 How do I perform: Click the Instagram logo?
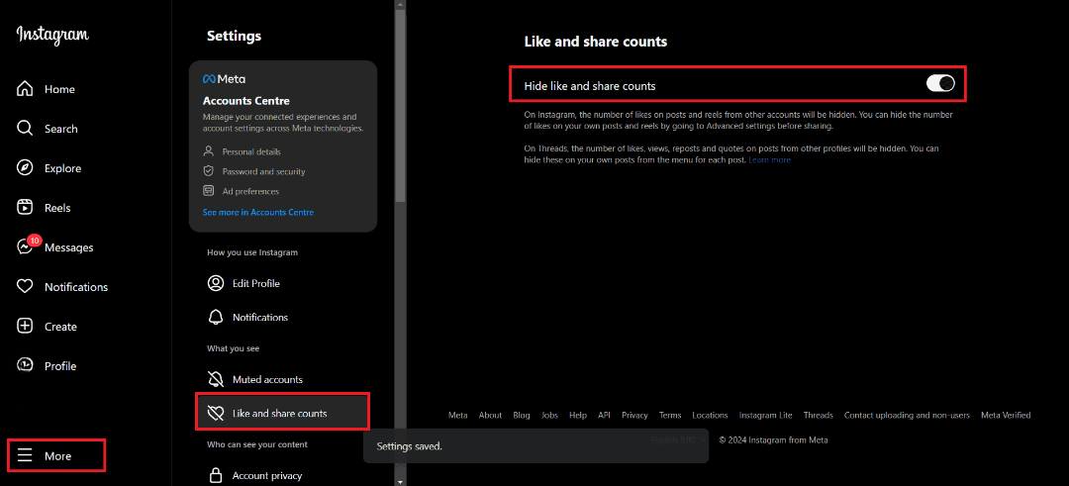pos(52,35)
